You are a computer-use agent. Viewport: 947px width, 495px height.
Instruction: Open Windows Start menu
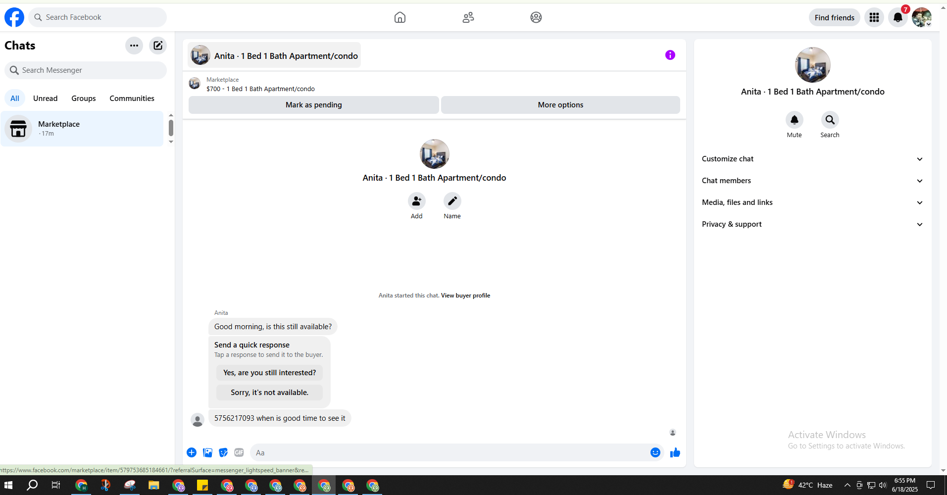8,485
